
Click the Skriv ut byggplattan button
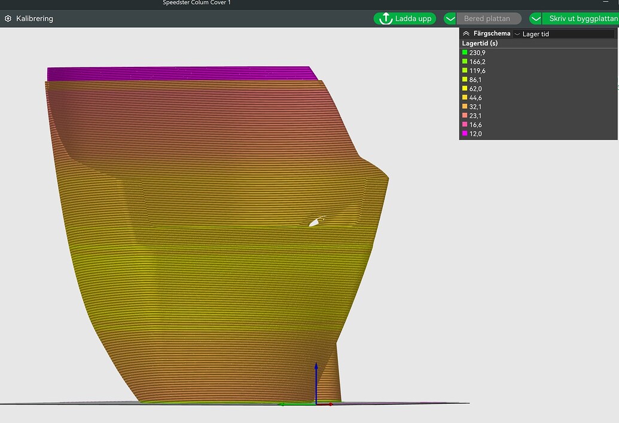point(581,19)
